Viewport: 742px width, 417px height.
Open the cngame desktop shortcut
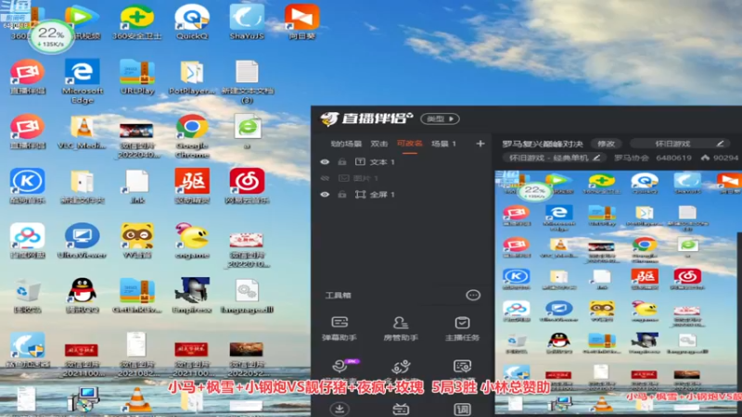pos(192,241)
